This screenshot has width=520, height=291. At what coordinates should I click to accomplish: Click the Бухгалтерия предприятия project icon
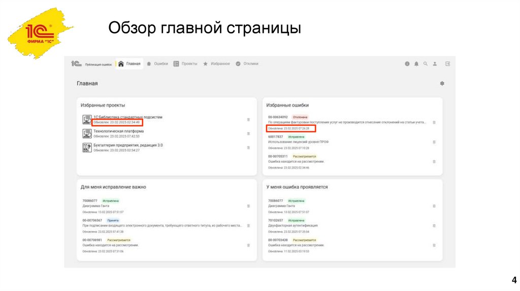[87, 148]
